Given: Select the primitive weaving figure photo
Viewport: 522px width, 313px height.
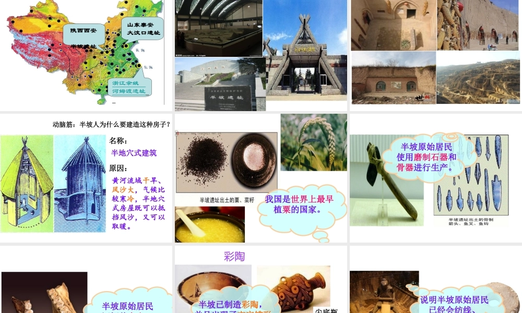Looking at the screenshot, I should coord(384,292).
